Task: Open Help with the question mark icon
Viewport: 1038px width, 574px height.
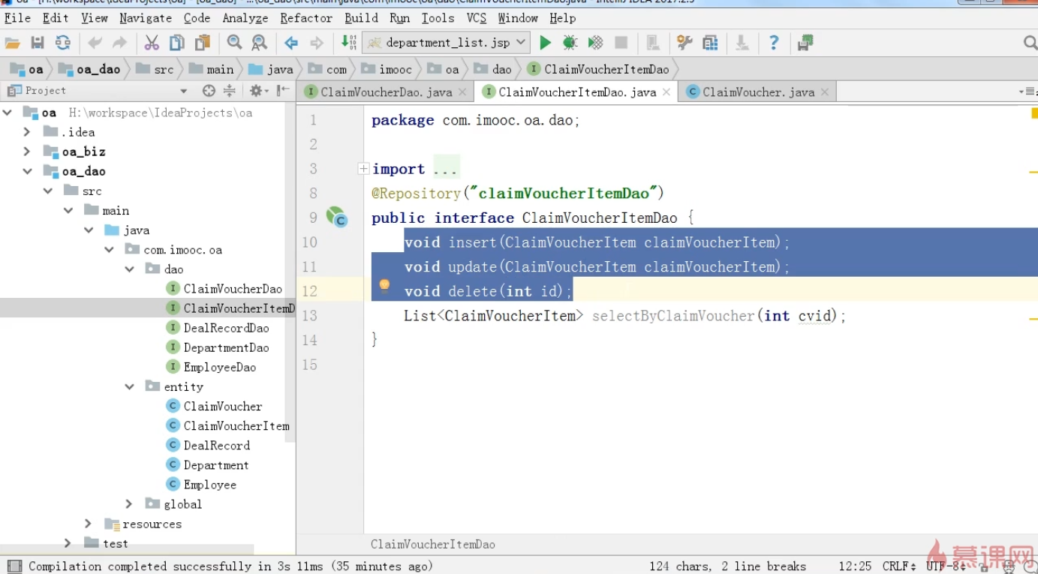Action: point(774,43)
